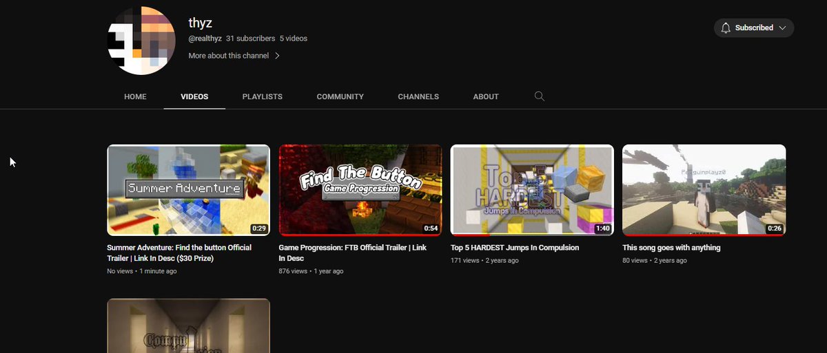The height and width of the screenshot is (353, 827).
Task: Click the 0:26 duration badge
Action: click(775, 228)
